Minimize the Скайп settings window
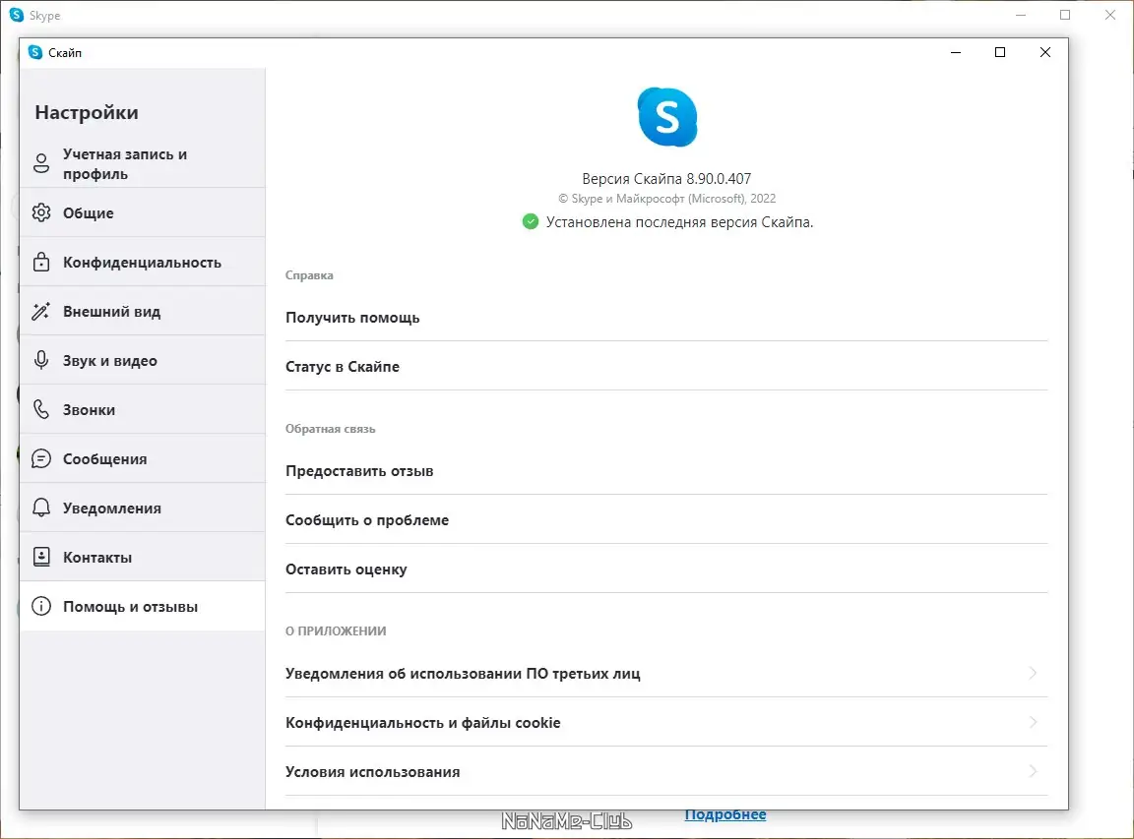The height and width of the screenshot is (839, 1134). tap(956, 52)
